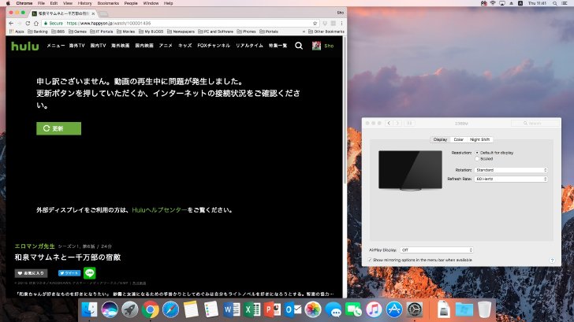The height and width of the screenshot is (322, 574).
Task: Open the Refresh Rate dropdown
Action: 511,179
